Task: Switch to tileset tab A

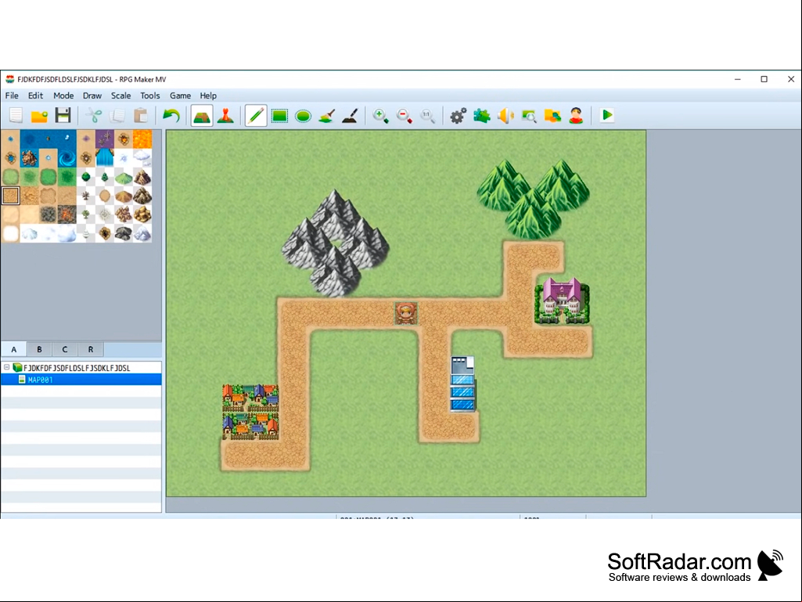Action: click(x=14, y=349)
